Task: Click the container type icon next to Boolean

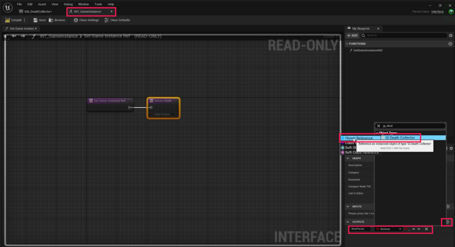Action: (406, 229)
